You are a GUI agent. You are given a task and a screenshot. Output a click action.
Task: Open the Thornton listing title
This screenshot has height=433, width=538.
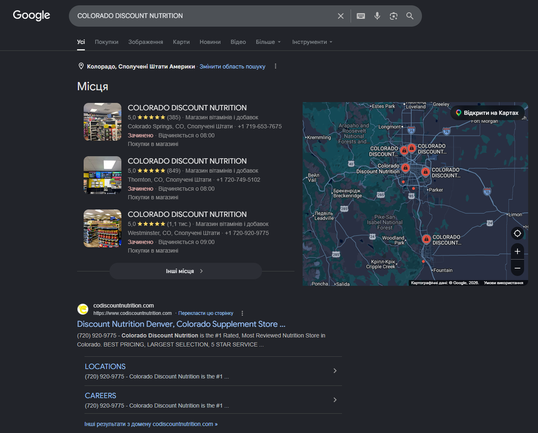coord(187,161)
